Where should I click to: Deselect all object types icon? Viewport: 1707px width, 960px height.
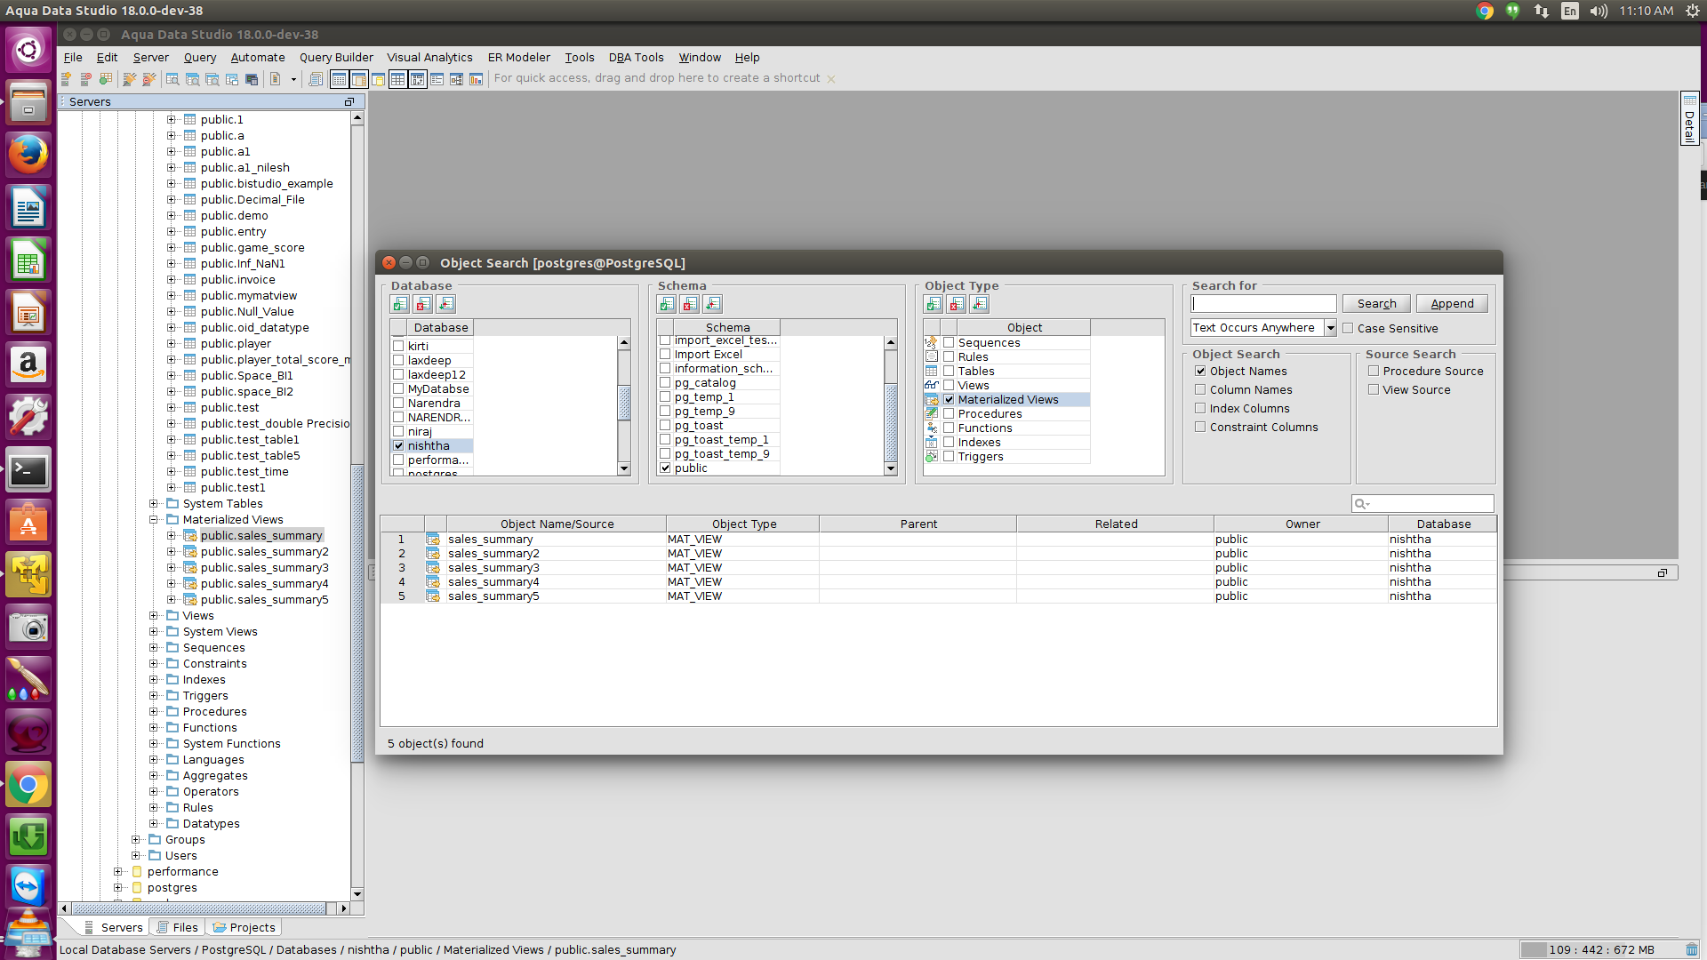pyautogui.click(x=957, y=304)
